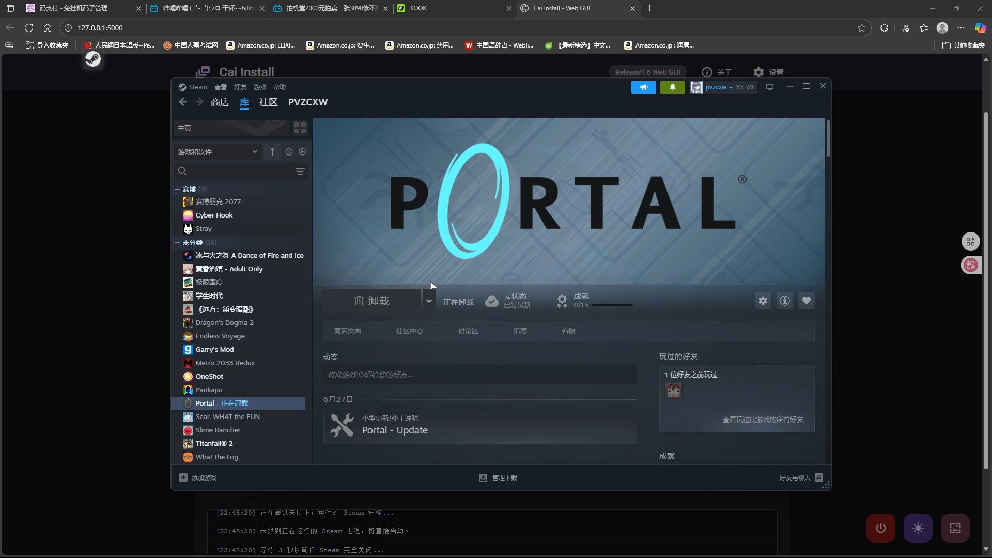The height and width of the screenshot is (558, 992).
Task: Open Portal game settings gear icon
Action: [x=763, y=301]
